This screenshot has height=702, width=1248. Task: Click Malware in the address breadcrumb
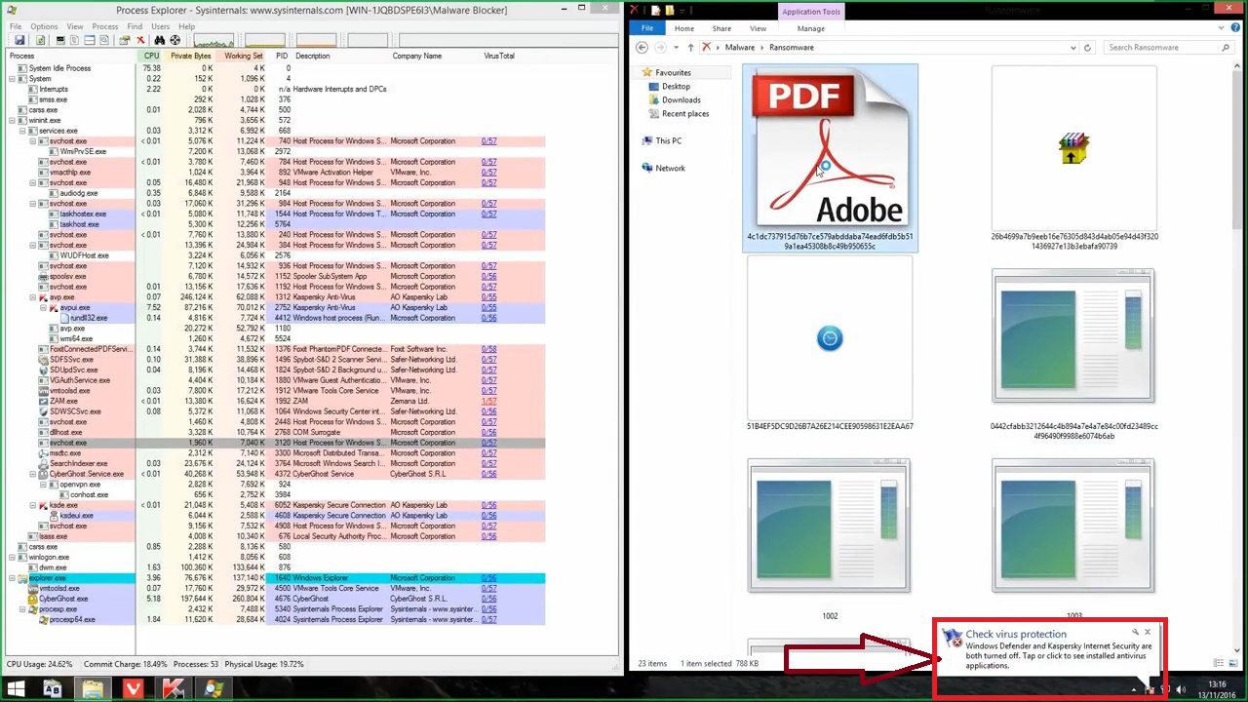point(740,47)
